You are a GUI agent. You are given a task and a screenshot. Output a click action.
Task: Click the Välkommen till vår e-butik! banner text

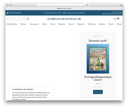tap(64, 8)
